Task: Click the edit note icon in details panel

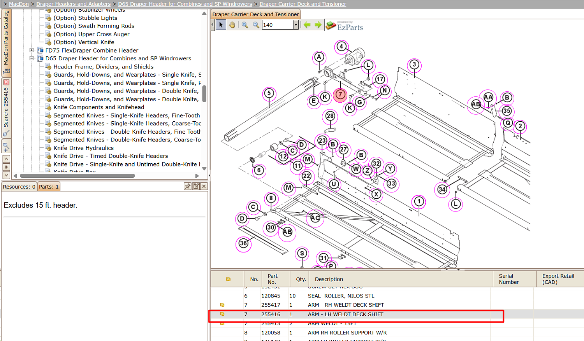Action: click(x=196, y=186)
